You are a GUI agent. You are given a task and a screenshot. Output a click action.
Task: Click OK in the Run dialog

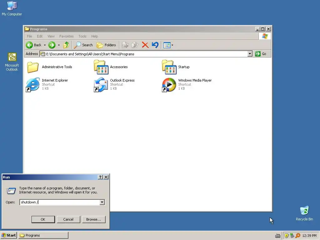click(x=43, y=219)
